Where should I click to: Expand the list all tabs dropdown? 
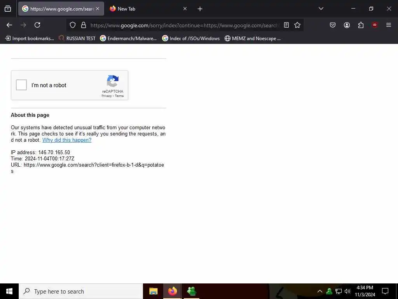coord(321,9)
